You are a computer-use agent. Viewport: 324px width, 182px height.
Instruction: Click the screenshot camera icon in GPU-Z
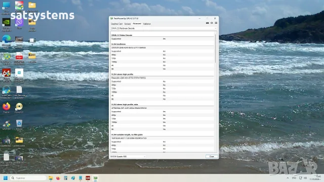pos(207,23)
